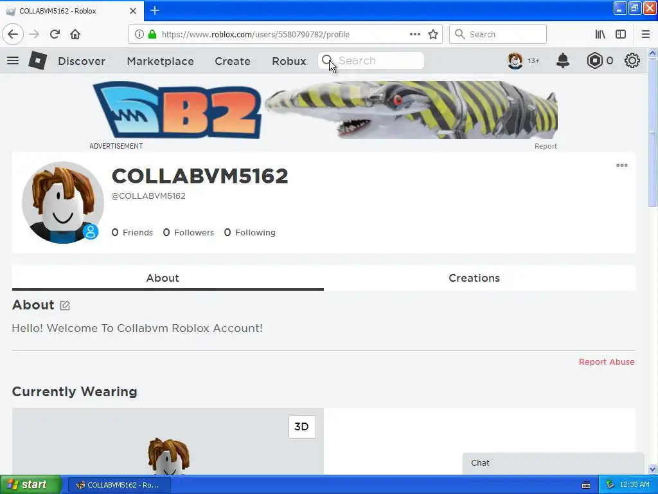View the 0 Following list
This screenshot has width=658, height=494.
[x=250, y=232]
